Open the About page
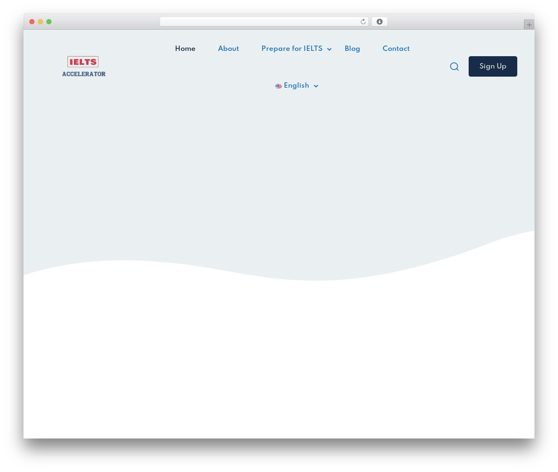The image size is (558, 472). point(228,49)
